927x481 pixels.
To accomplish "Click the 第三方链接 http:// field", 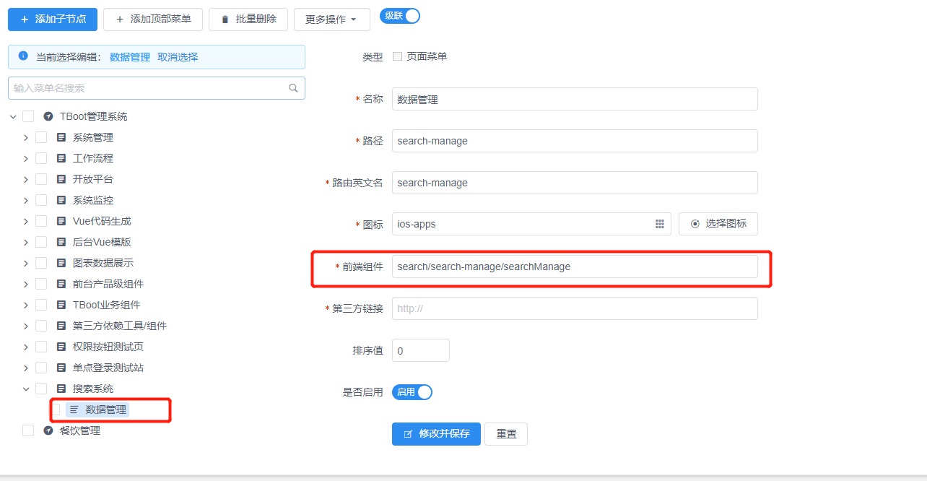I will pyautogui.click(x=575, y=308).
